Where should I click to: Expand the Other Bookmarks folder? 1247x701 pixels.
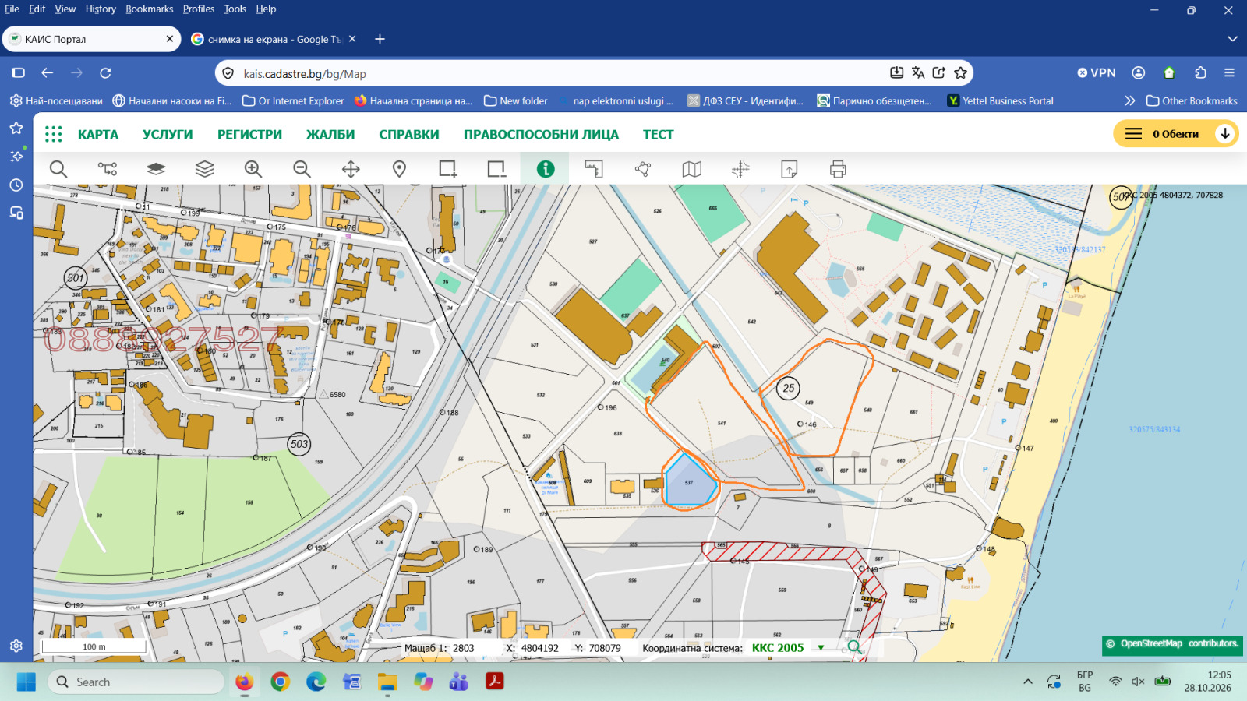[x=1192, y=100]
